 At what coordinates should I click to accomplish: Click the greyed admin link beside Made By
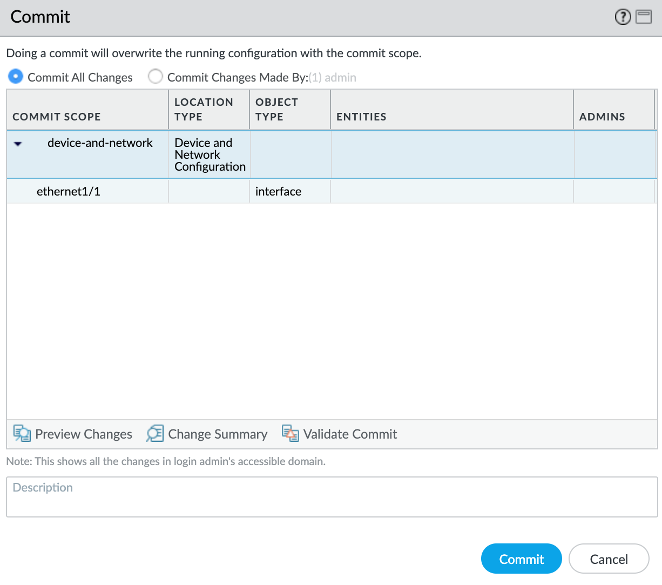(x=340, y=77)
